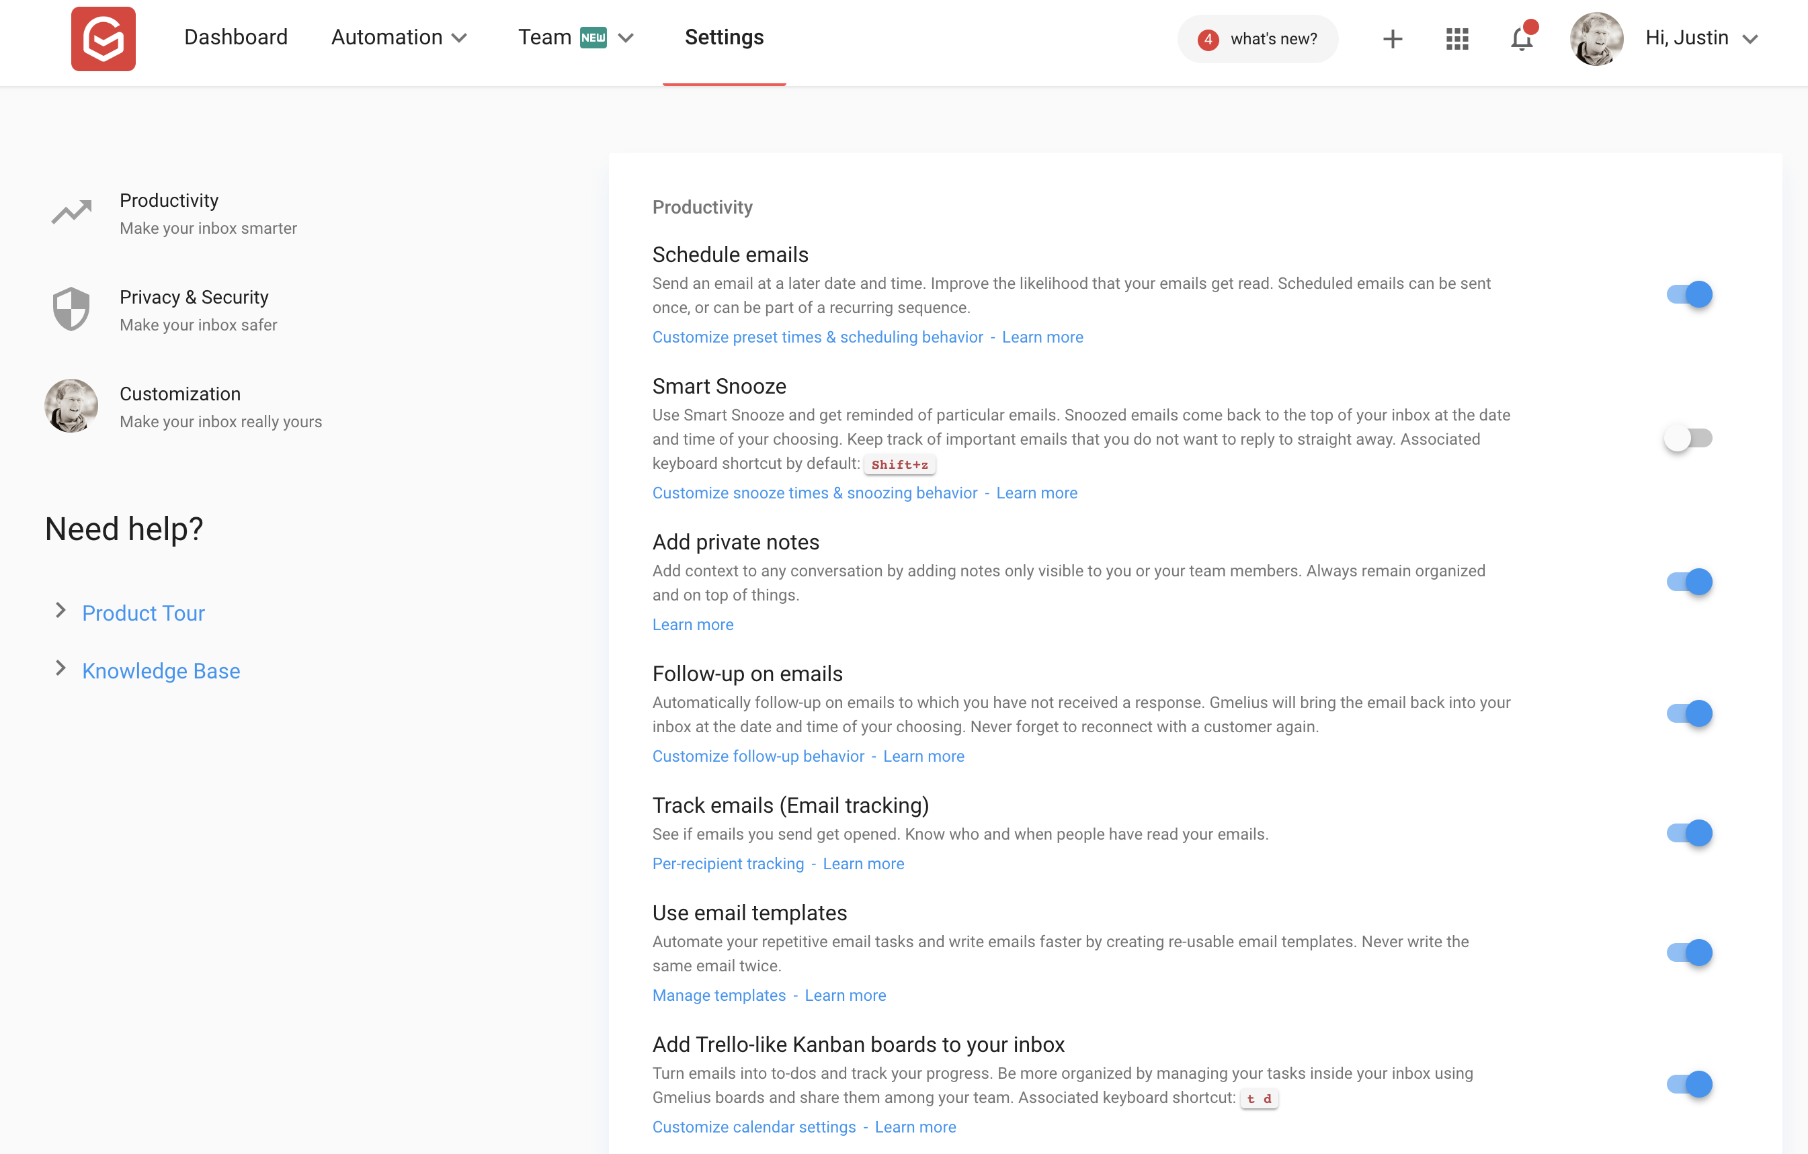Screen dimensions: 1808x1154
Task: Open Customization settings section
Action: [x=183, y=406]
